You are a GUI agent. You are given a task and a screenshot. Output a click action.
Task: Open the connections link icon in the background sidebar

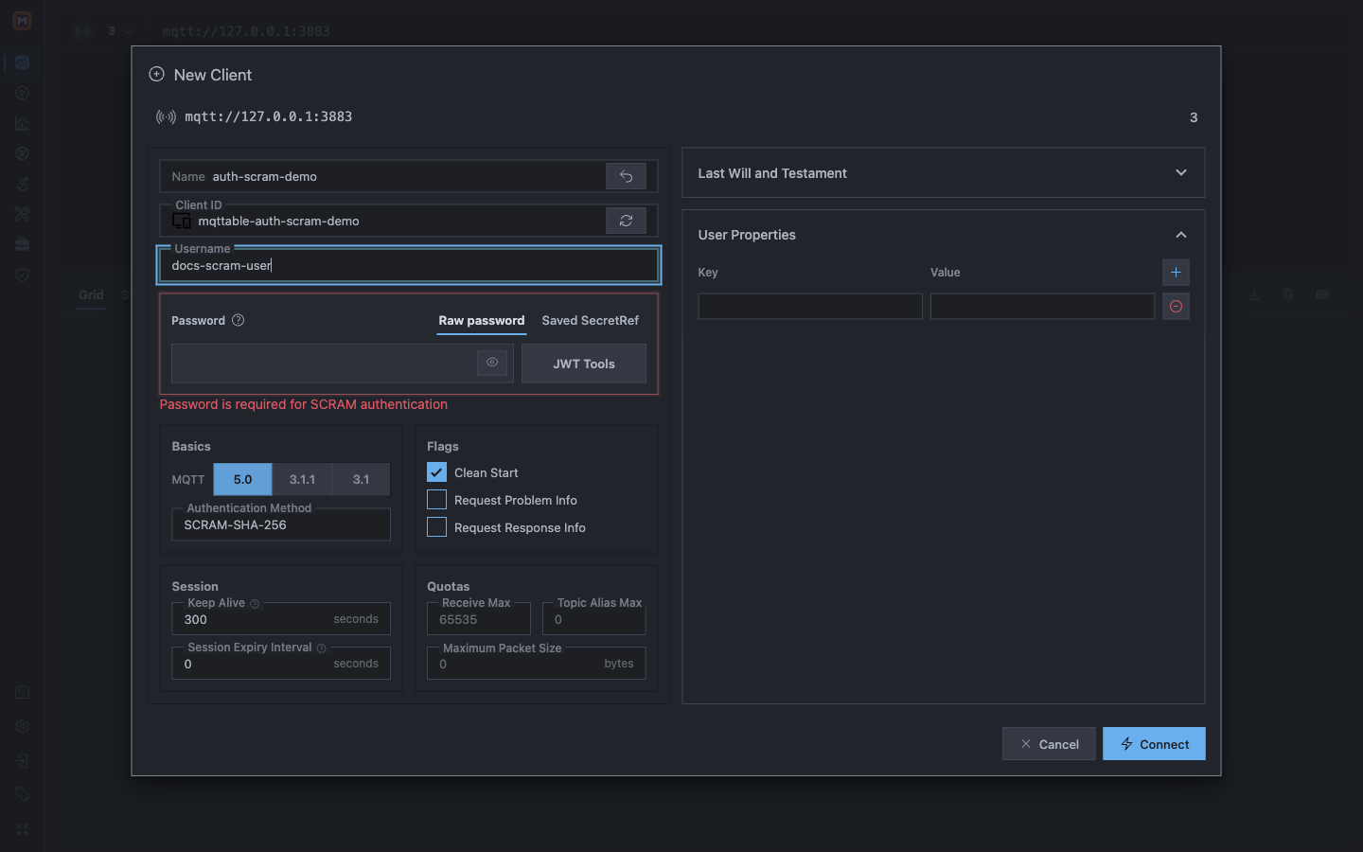coord(22,62)
